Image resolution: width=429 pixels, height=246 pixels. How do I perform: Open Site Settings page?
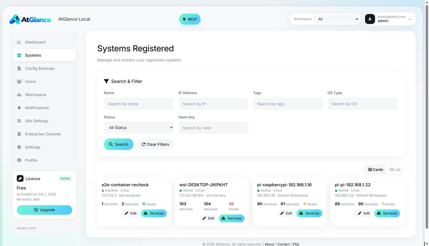(x=44, y=121)
